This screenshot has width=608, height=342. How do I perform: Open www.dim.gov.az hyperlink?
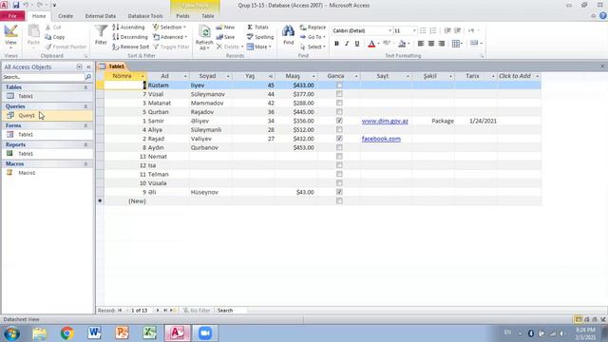385,121
